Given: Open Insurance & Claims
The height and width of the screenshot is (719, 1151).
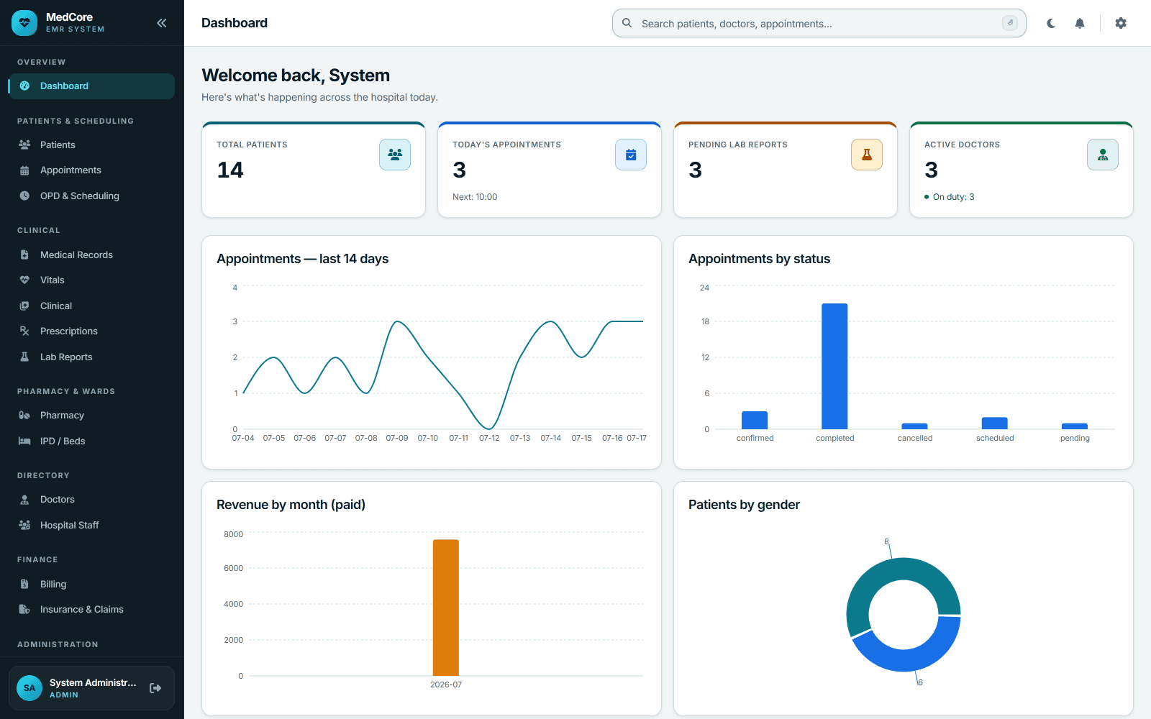Looking at the screenshot, I should pos(91,610).
